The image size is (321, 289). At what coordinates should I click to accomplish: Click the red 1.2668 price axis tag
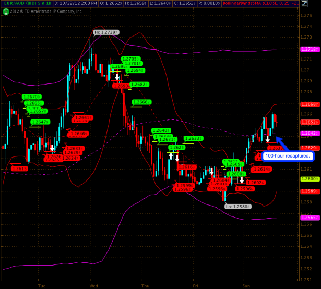pos(310,104)
